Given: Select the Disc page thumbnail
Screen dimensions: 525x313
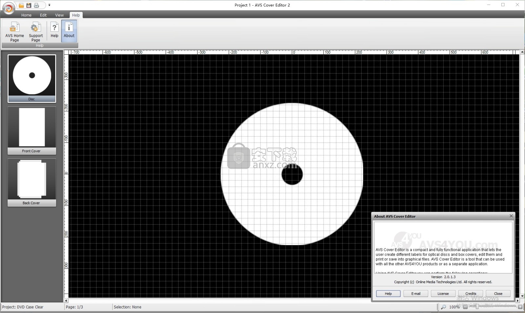Looking at the screenshot, I should coord(32,79).
